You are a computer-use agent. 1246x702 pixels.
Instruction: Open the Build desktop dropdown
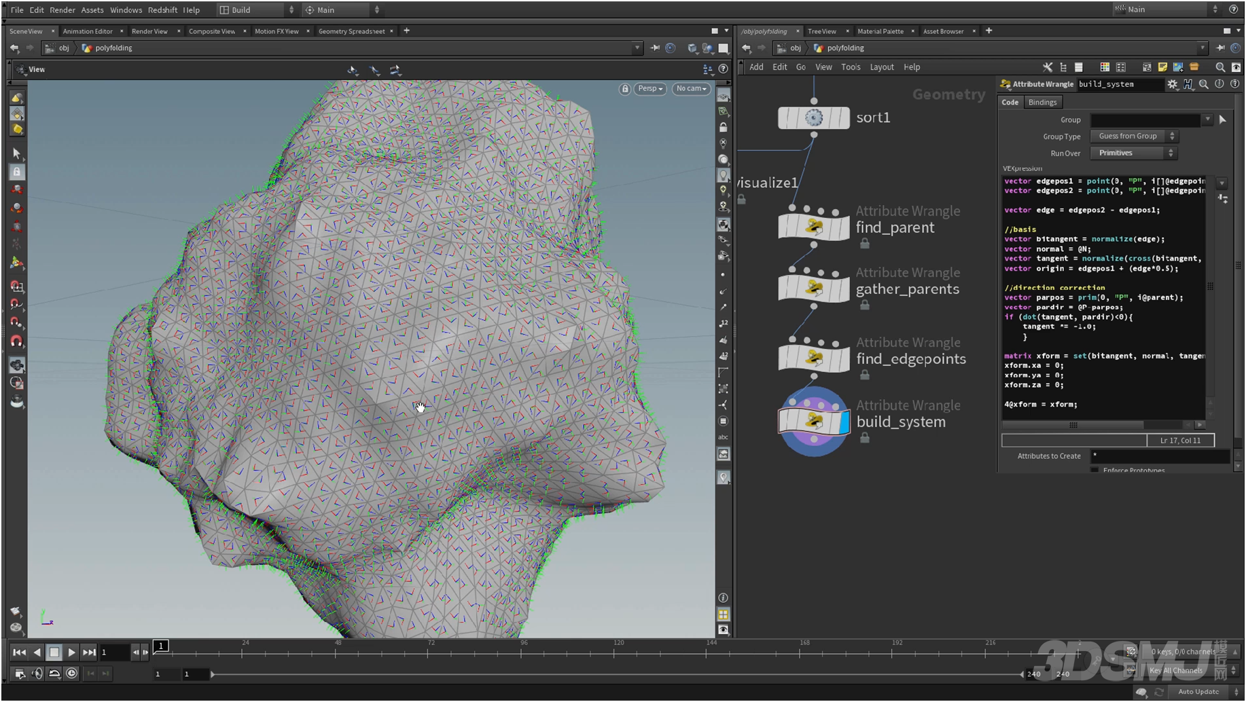click(257, 10)
